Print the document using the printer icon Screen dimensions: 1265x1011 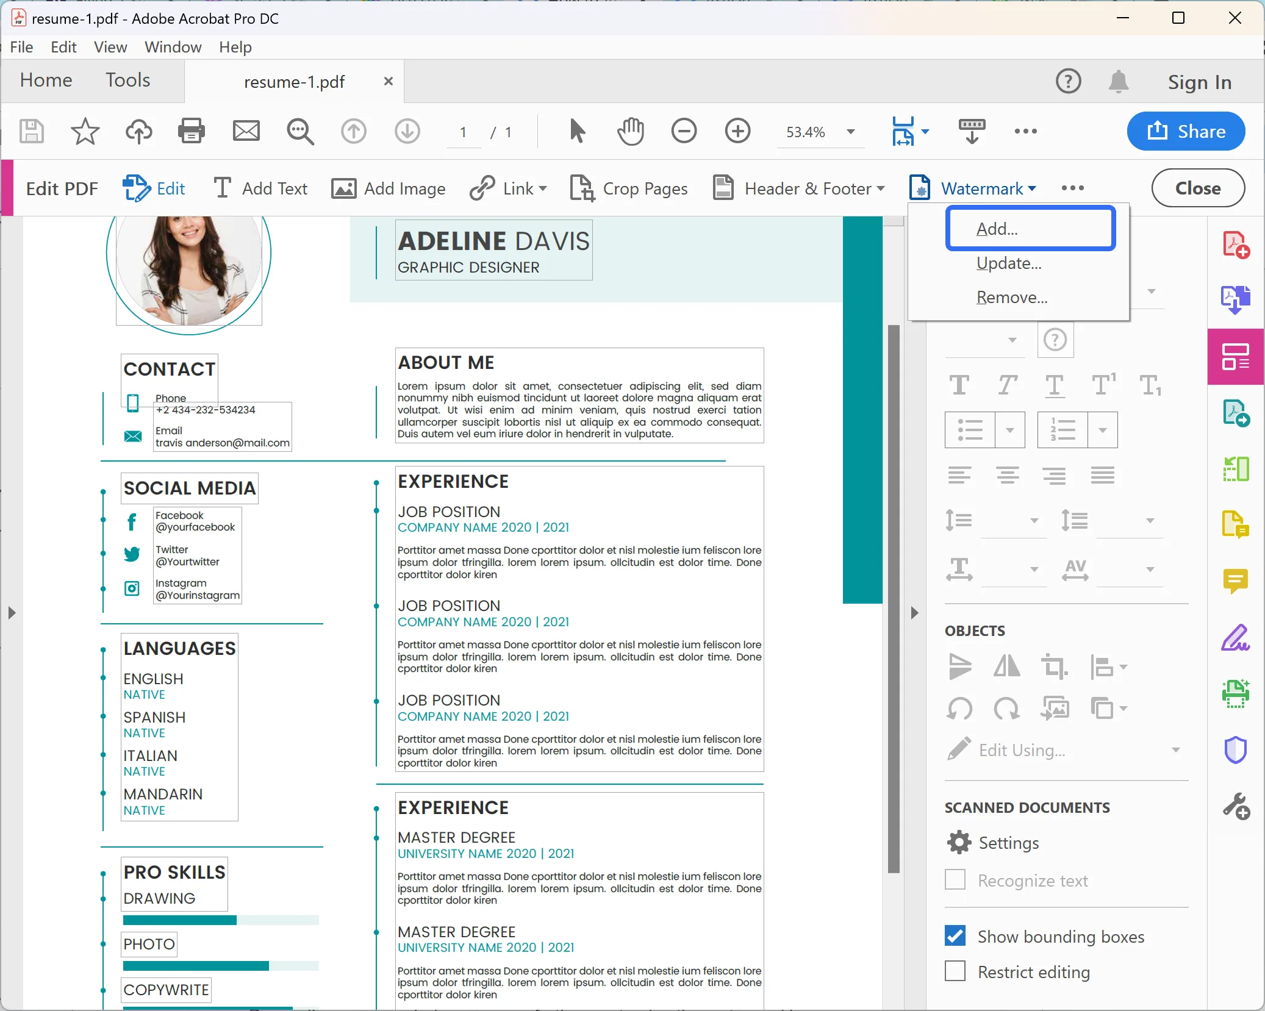192,131
